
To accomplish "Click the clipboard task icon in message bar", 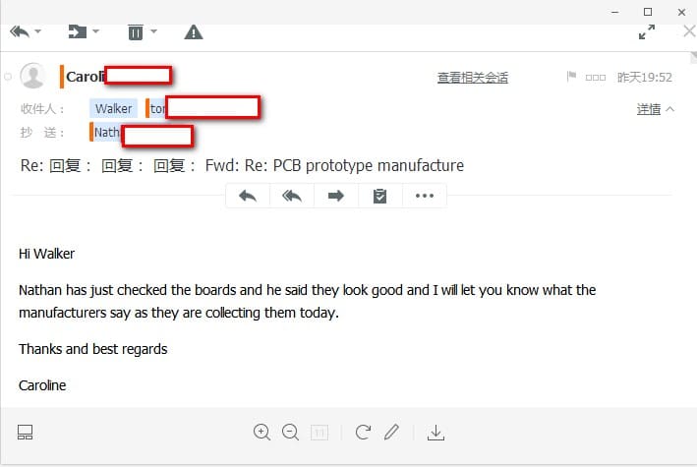I will (x=379, y=196).
